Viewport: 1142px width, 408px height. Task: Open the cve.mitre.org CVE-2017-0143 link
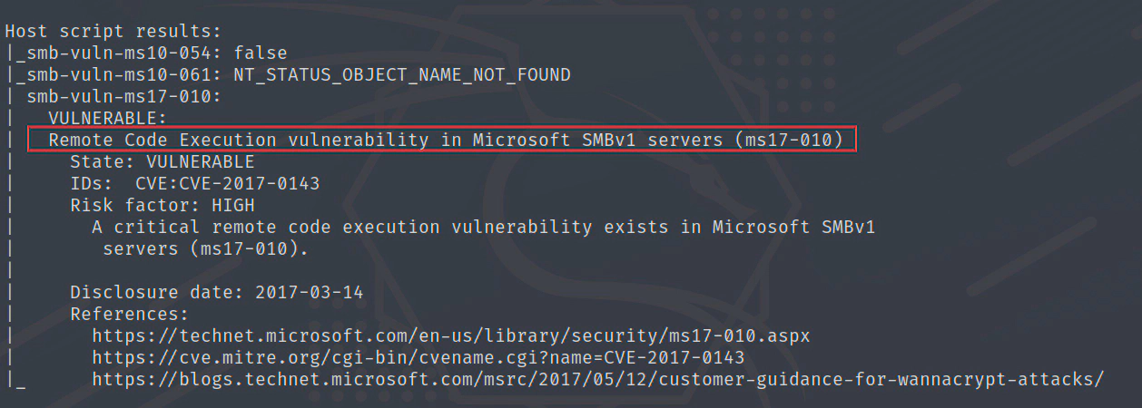418,358
